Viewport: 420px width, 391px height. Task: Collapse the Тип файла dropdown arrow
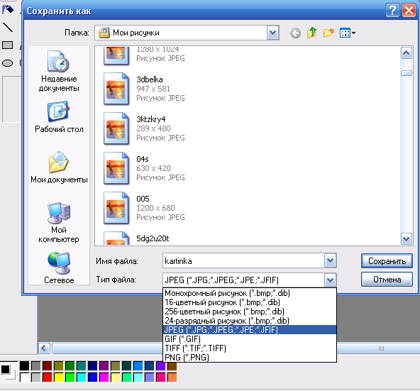(x=330, y=280)
